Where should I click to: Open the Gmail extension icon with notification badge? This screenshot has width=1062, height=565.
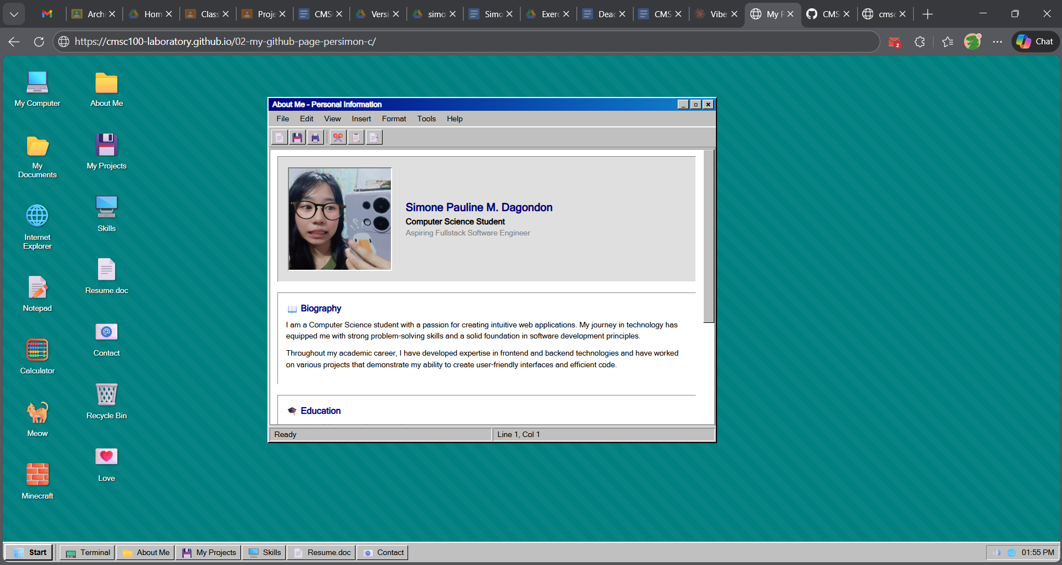click(x=894, y=42)
